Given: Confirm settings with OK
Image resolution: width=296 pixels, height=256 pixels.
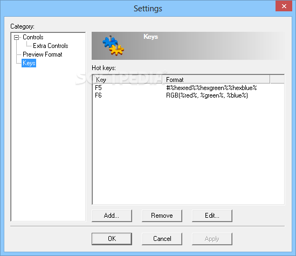Looking at the screenshot, I should pos(112,239).
